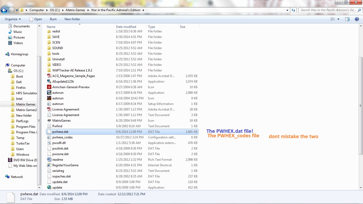363x204 pixels.
Task: Select the autorun Application file icon
Action: 49,93
